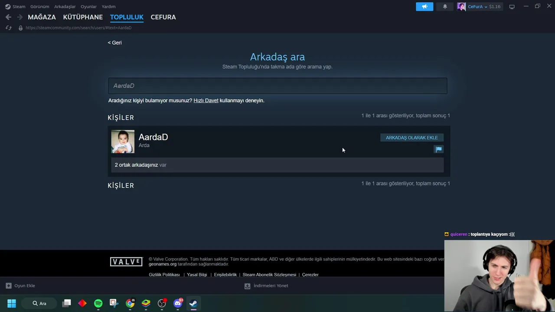Viewport: 555px width, 312px height.
Task: Open AardaD's profile picture
Action: click(x=123, y=142)
